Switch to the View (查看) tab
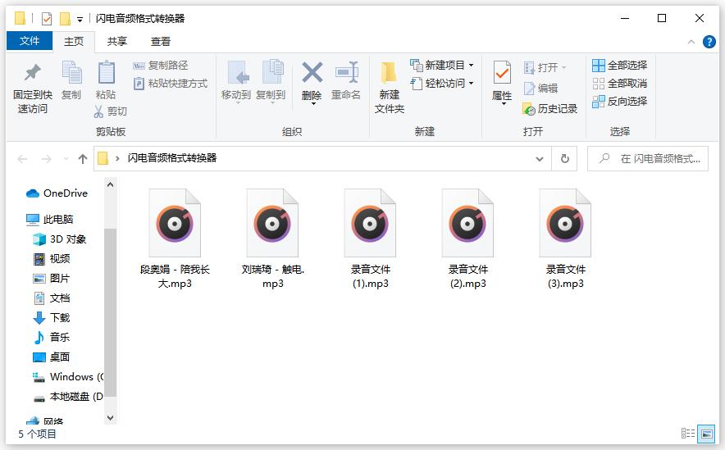 (161, 42)
